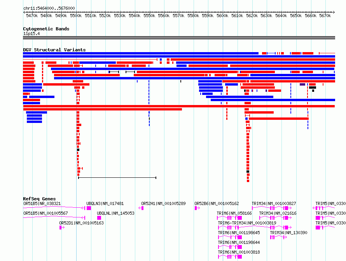This screenshot has width=346, height=261.
Task: Click the OR52H1 gene arrow glyph
Action: (x=141, y=208)
